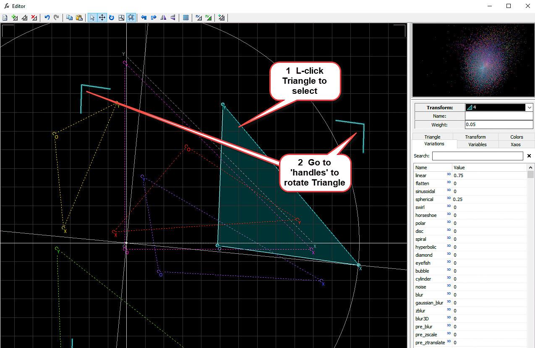The image size is (535, 348).
Task: Select the pre_blur variation row
Action: [x=470, y=327]
